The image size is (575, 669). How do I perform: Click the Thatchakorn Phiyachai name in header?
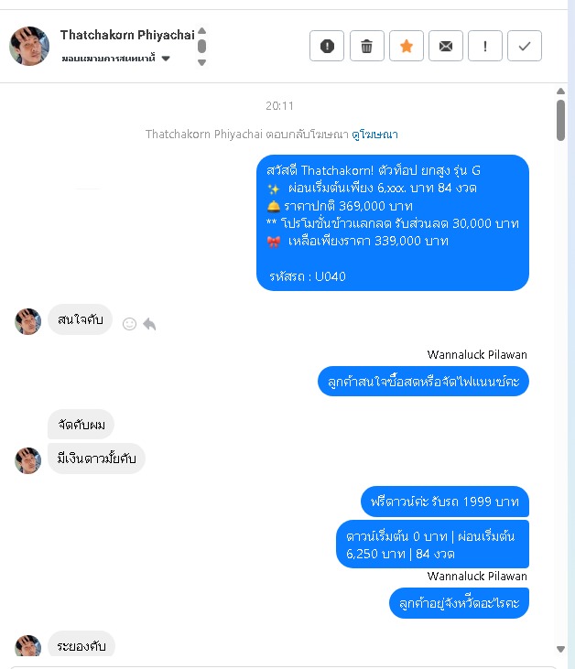click(x=127, y=35)
